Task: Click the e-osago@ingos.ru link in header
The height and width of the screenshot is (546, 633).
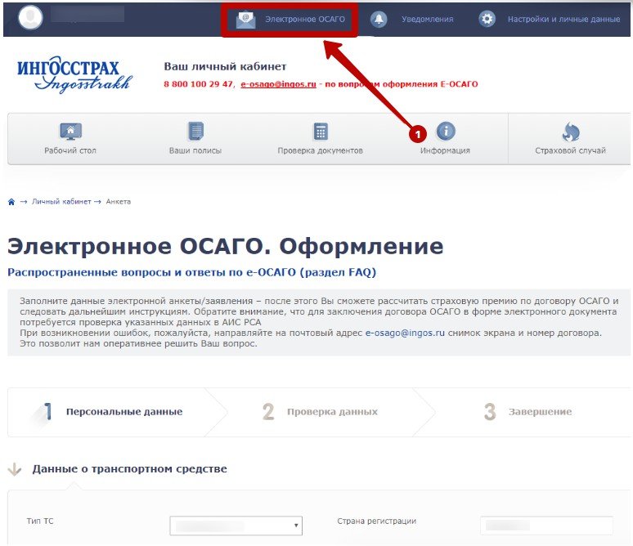Action: point(278,84)
